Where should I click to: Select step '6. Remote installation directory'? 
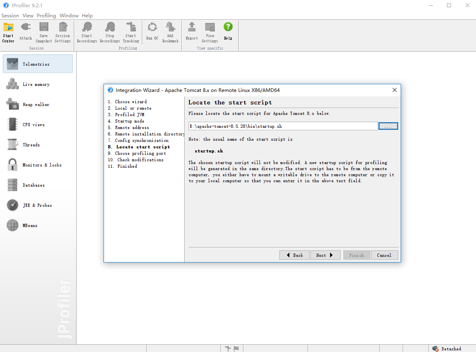pos(146,134)
